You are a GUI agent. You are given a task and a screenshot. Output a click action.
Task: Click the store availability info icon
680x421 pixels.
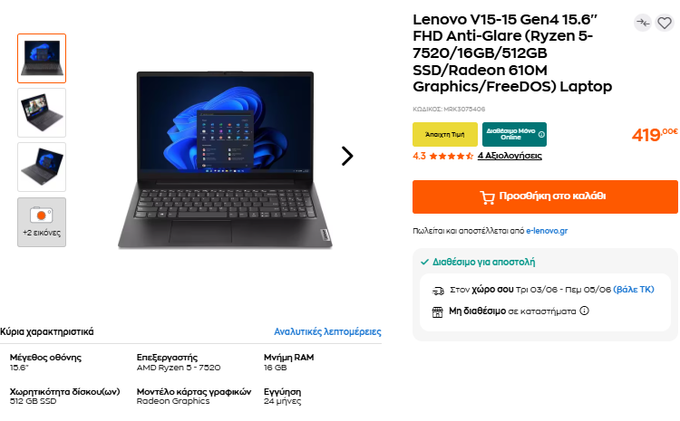pyautogui.click(x=584, y=311)
